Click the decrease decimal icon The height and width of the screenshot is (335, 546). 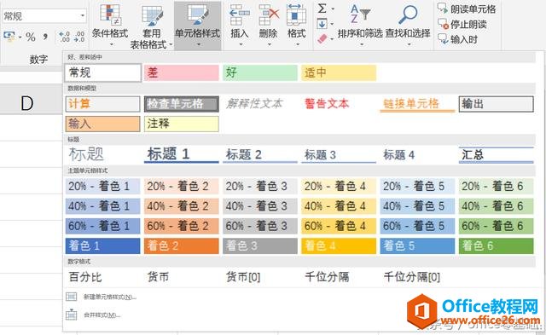click(79, 37)
